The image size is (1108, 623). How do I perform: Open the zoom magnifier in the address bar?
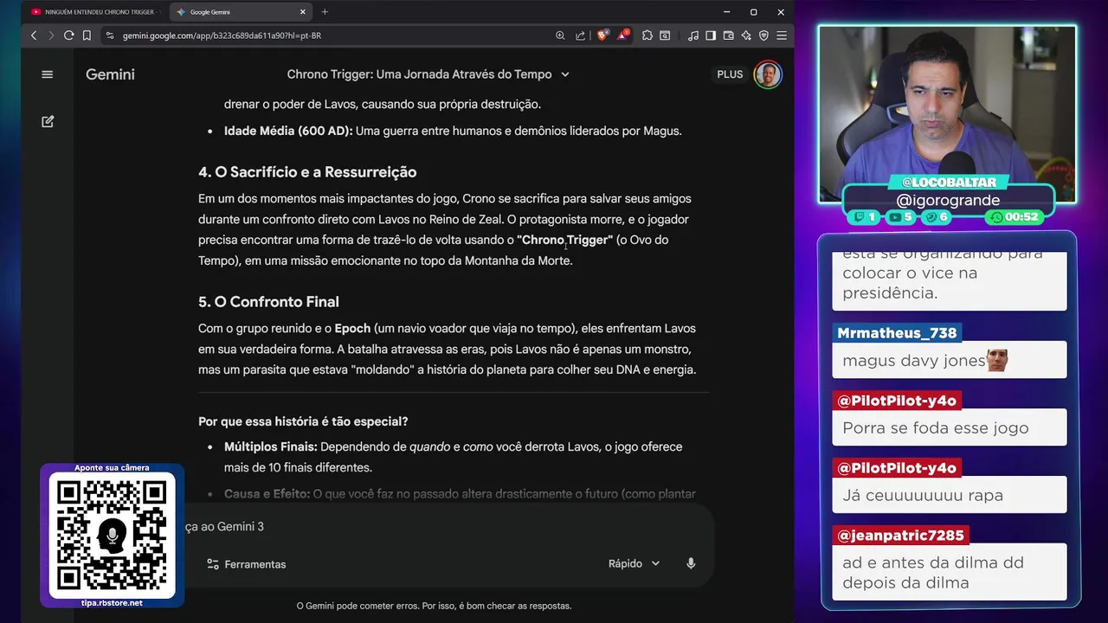(560, 35)
